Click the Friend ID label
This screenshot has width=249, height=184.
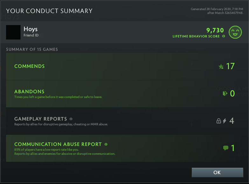pos(31,36)
